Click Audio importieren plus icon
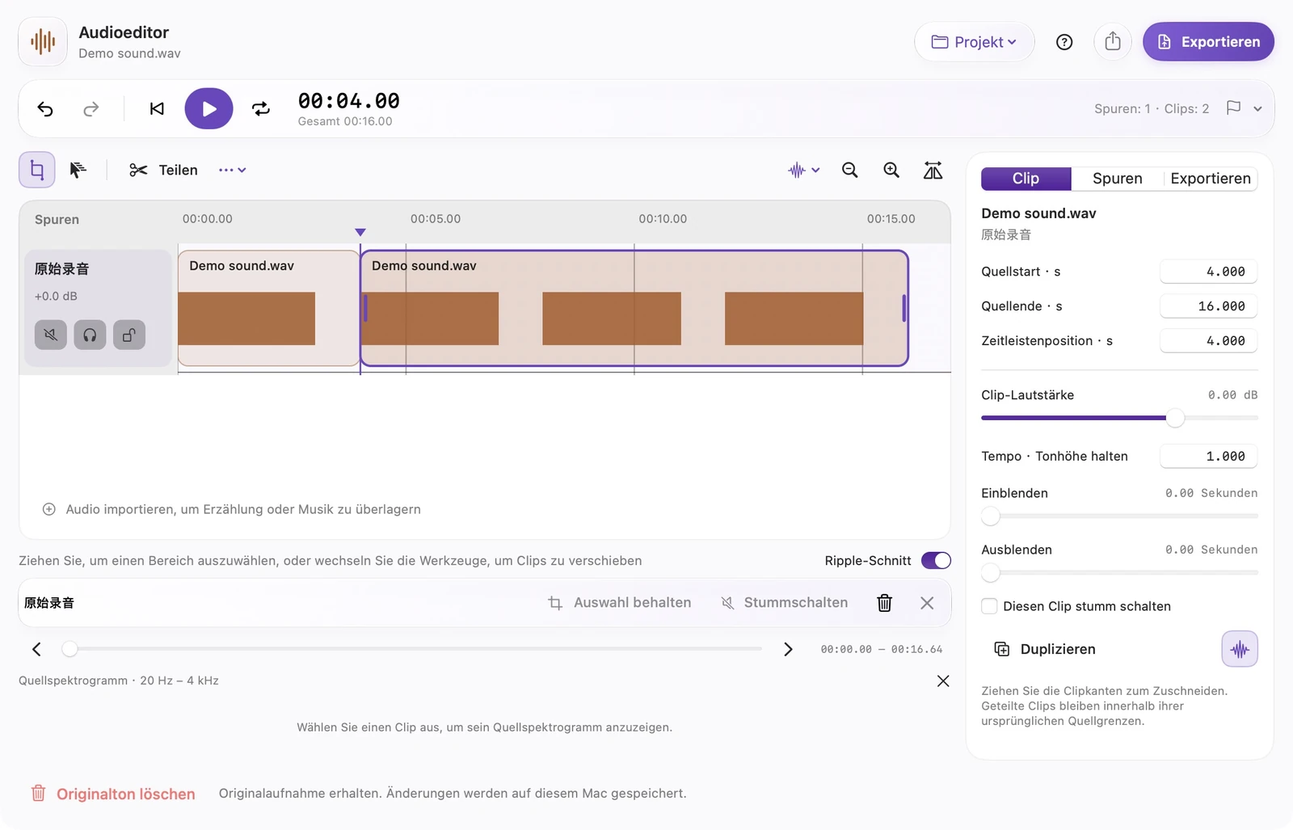Image resolution: width=1293 pixels, height=830 pixels. [x=49, y=509]
